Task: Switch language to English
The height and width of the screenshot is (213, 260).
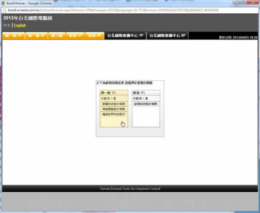Action: (20, 25)
